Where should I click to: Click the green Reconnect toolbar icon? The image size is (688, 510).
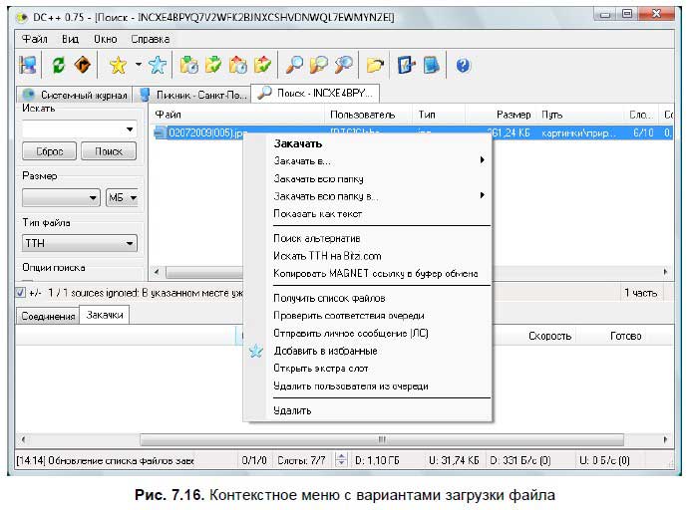coord(59,66)
